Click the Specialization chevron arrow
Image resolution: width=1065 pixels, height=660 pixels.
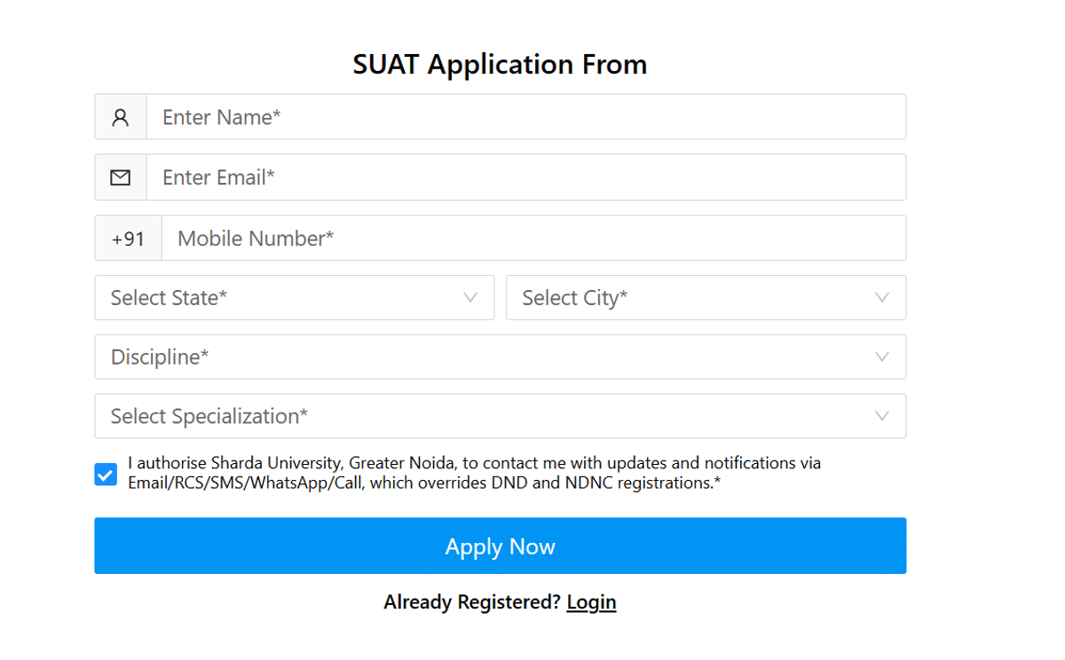click(880, 416)
